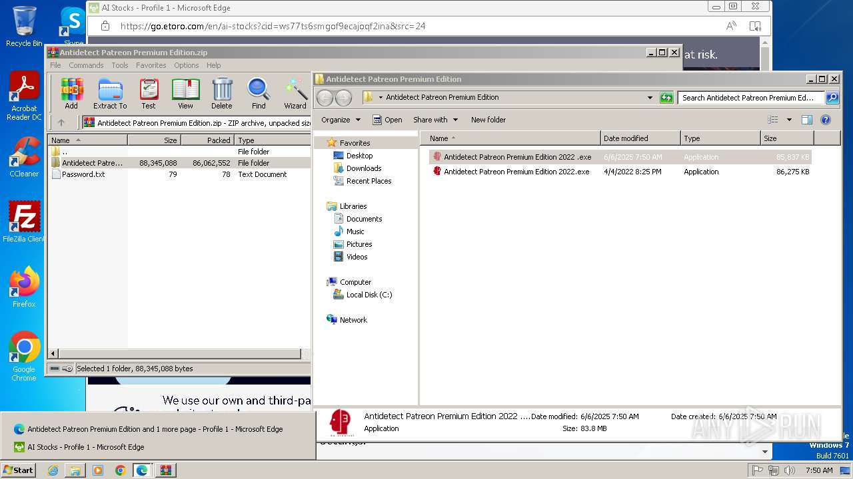Select AI Stocks Edge taskbar preview
The image size is (853, 479).
(x=158, y=447)
